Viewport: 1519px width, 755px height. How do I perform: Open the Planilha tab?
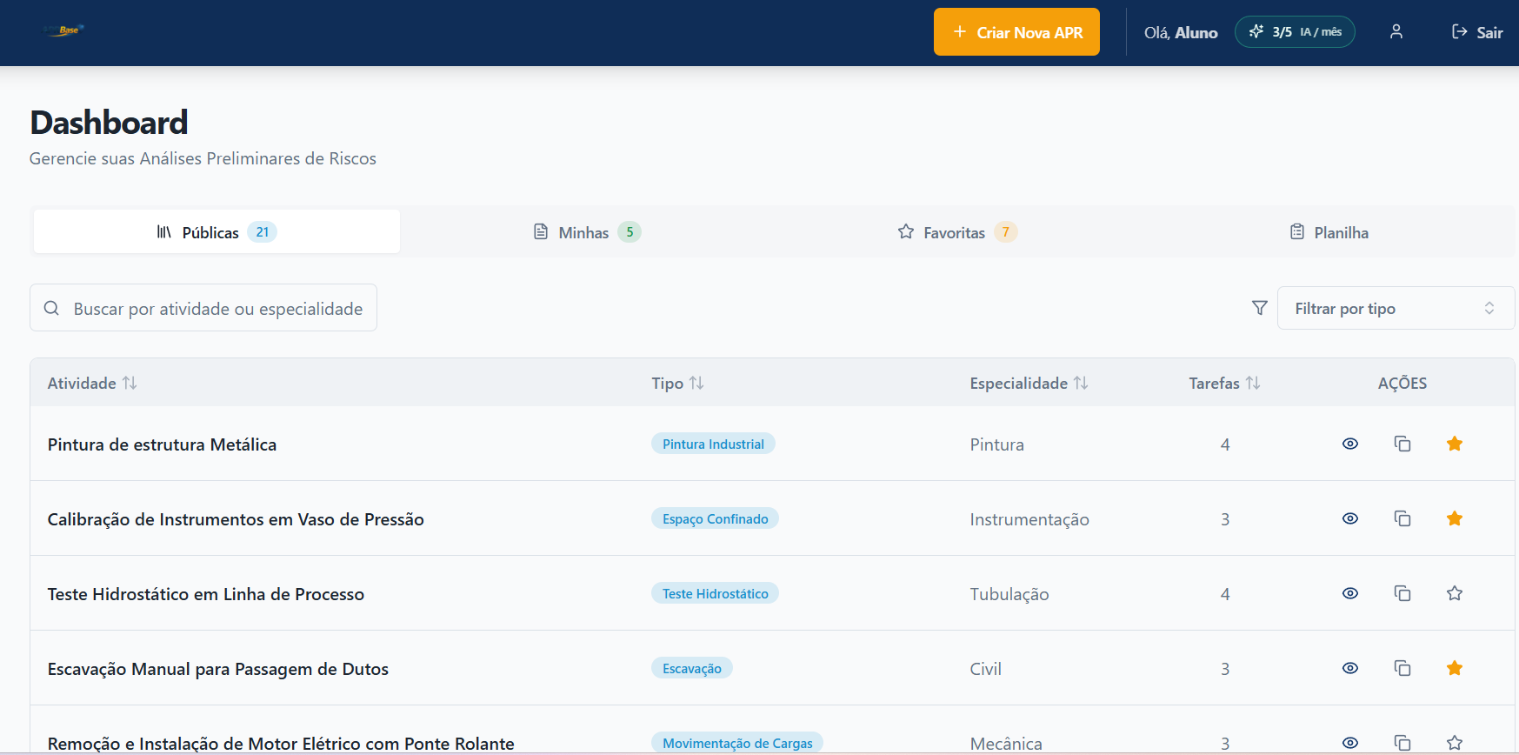[x=1329, y=231]
